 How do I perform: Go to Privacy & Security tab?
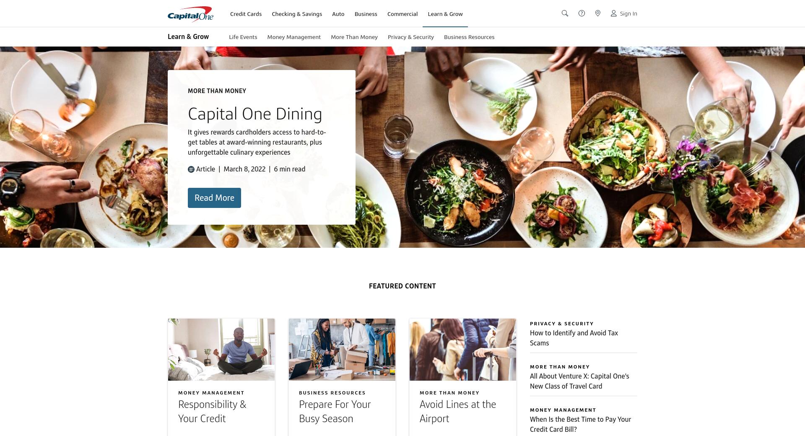click(x=411, y=37)
